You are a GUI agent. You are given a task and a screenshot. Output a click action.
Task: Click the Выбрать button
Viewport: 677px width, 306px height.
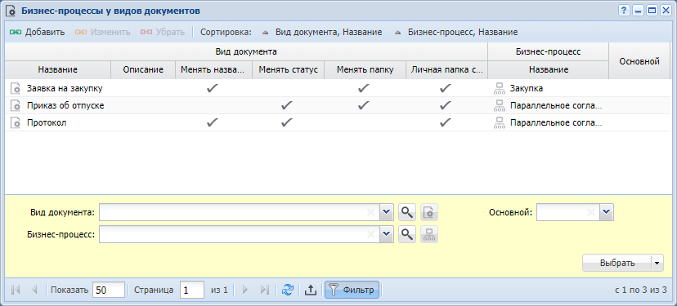pos(617,263)
